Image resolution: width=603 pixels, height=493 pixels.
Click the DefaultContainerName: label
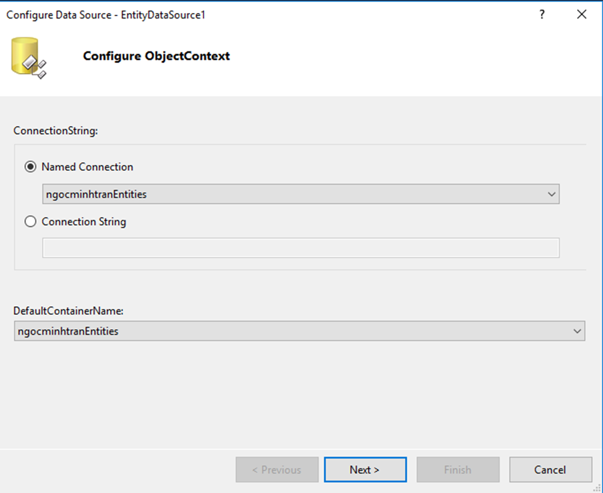tap(69, 311)
